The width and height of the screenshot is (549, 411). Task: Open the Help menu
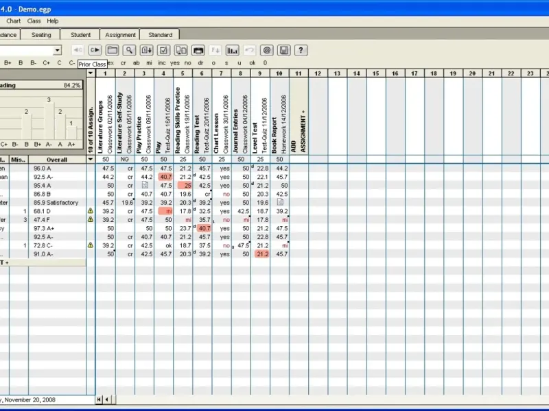[53, 21]
